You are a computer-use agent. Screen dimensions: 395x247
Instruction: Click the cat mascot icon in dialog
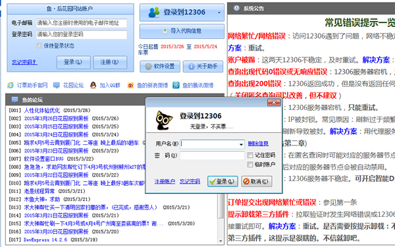point(163,121)
